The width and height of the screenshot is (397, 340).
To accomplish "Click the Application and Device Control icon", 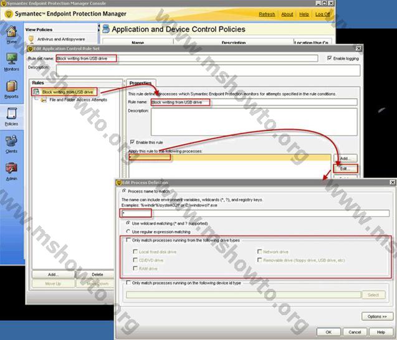I will 106,29.
